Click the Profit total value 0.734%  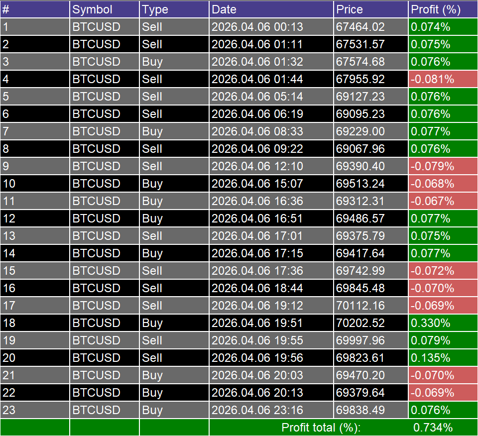pos(433,427)
